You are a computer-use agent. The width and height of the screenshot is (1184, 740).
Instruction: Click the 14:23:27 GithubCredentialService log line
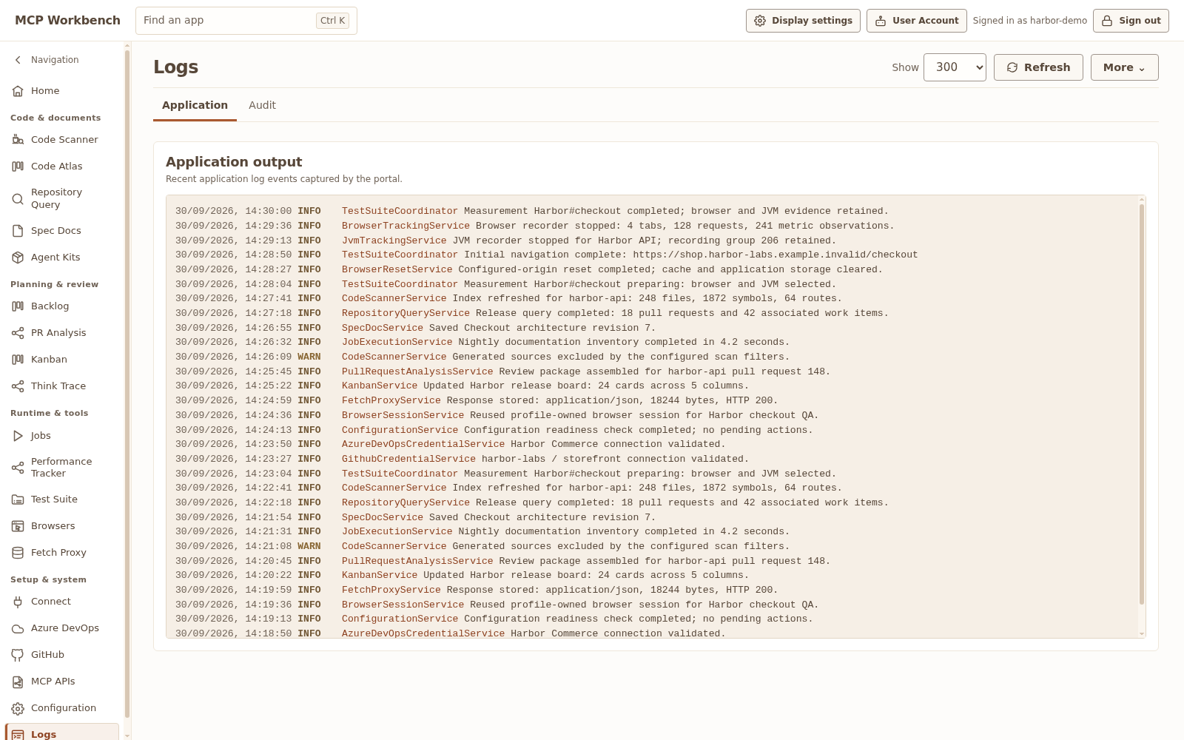click(x=462, y=459)
